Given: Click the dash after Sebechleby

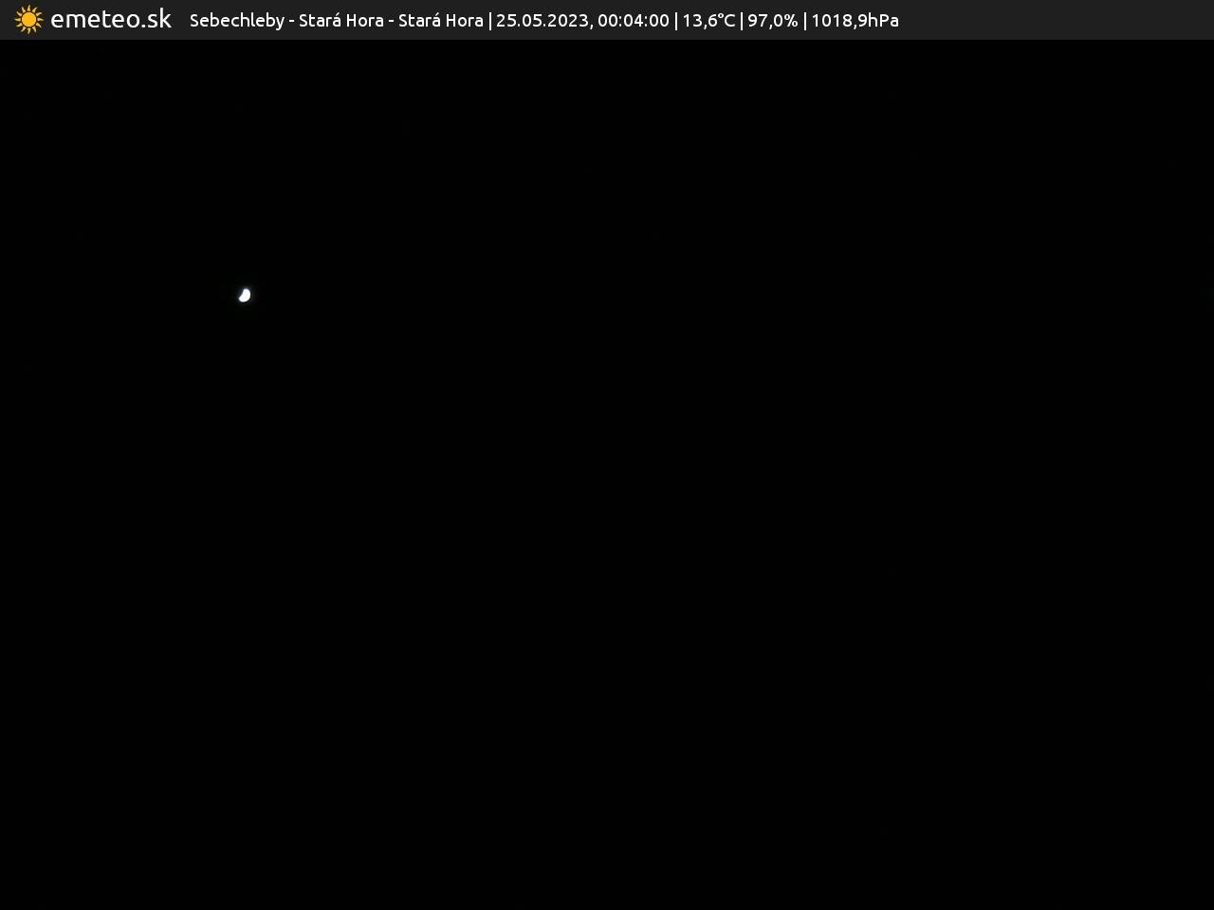Looking at the screenshot, I should click(291, 21).
